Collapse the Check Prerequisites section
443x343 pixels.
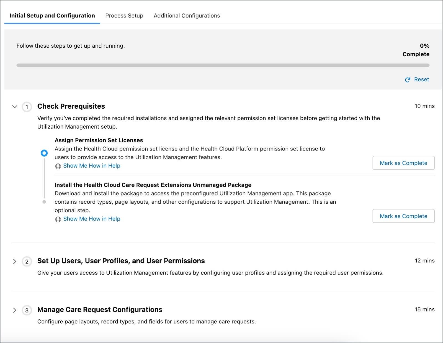point(15,107)
